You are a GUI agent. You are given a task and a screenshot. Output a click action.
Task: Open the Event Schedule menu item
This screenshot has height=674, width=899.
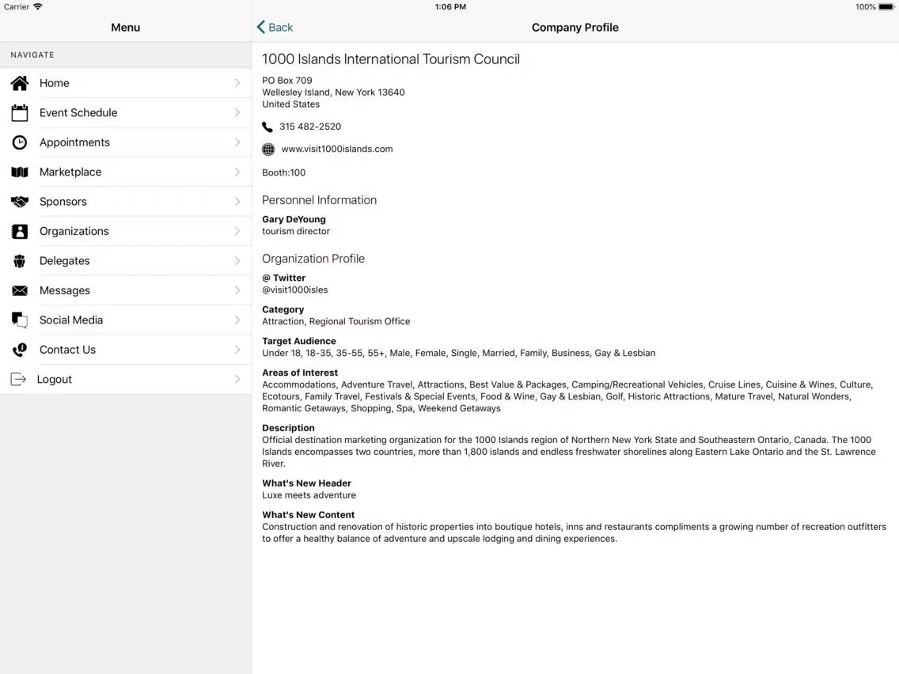126,113
